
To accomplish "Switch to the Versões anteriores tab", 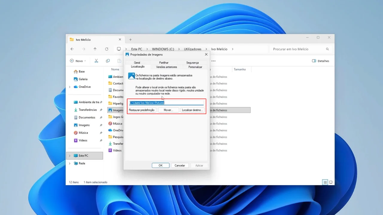I will (x=166, y=67).
